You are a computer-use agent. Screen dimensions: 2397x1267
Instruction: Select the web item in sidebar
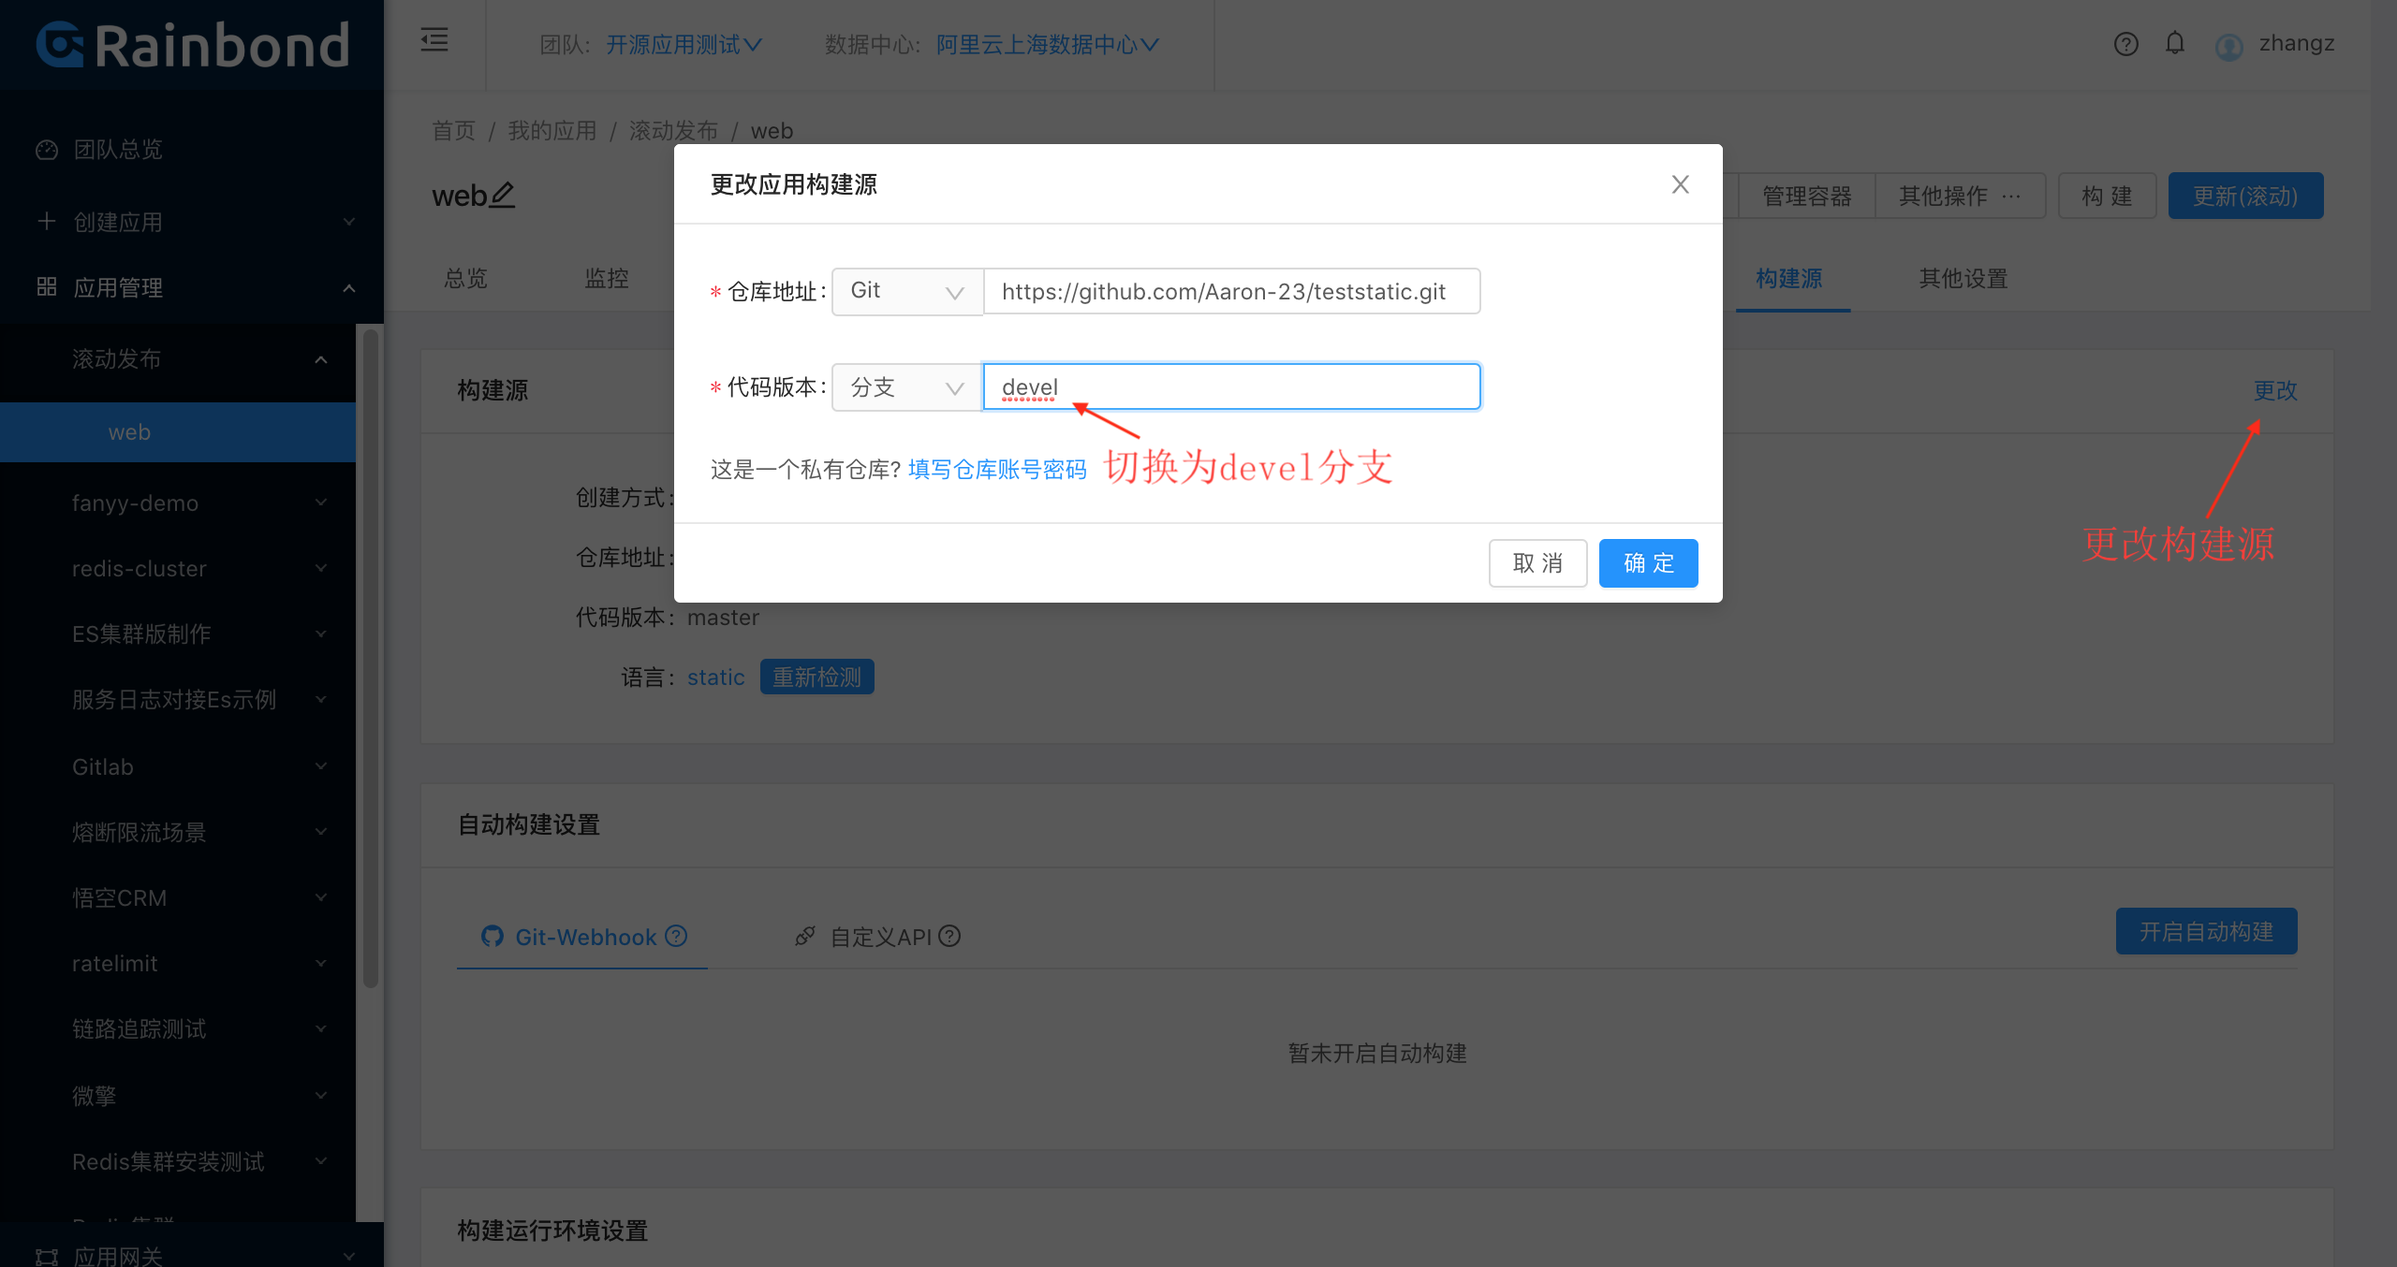coord(178,432)
